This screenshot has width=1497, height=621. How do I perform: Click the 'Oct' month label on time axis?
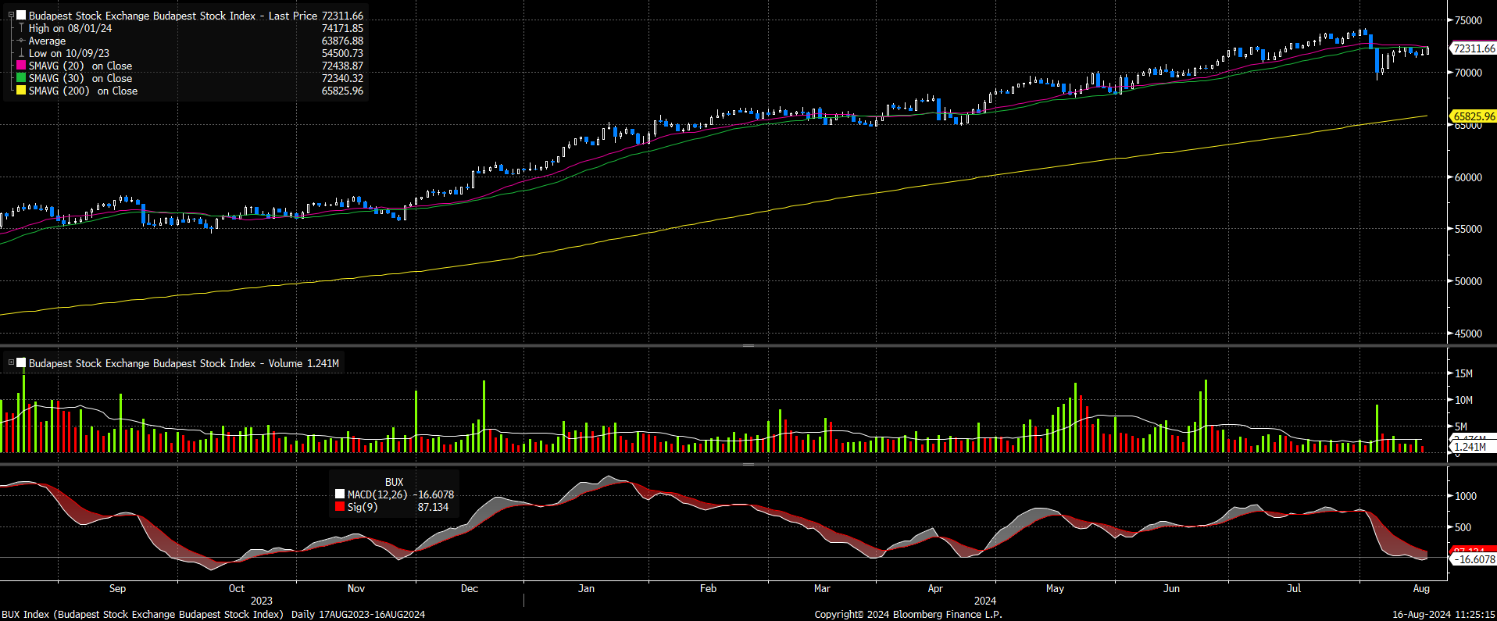click(x=236, y=588)
